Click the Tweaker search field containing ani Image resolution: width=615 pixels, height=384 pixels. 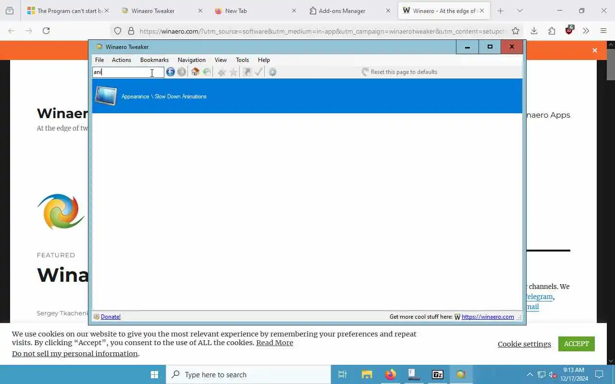128,72
